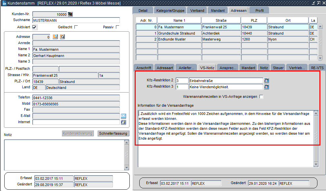
Task: Check the Passiv checkbox
Action: 118,27
